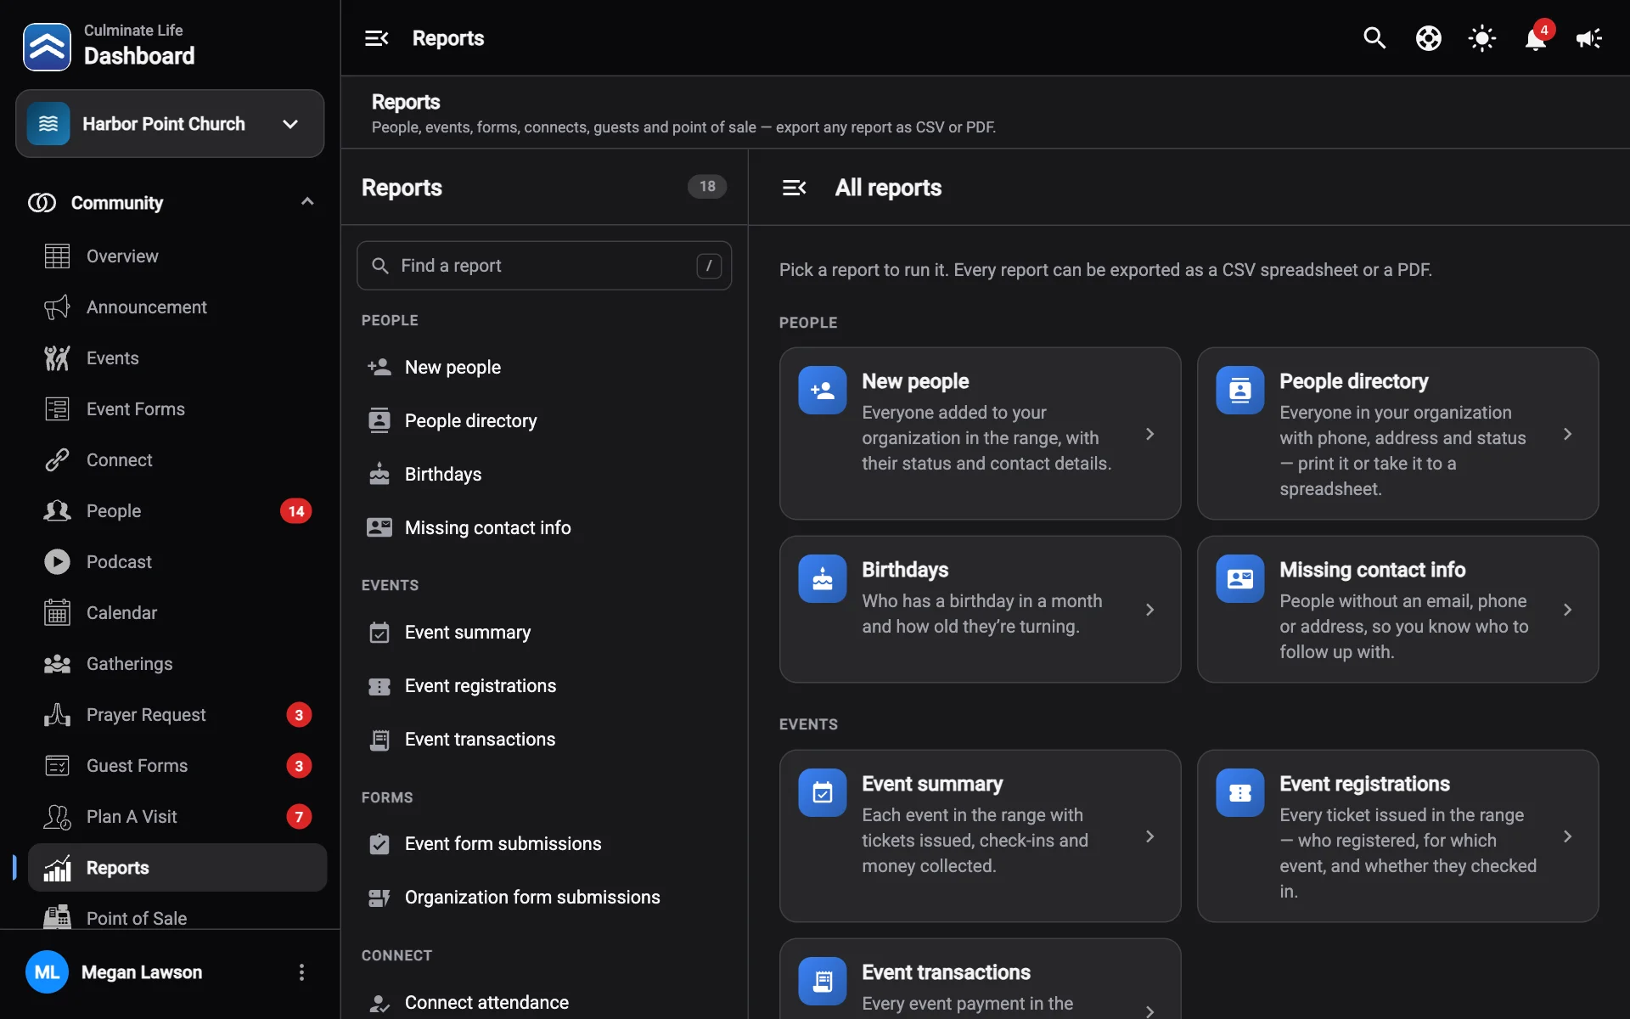
Task: Open Event transactions in report list
Action: (544, 740)
